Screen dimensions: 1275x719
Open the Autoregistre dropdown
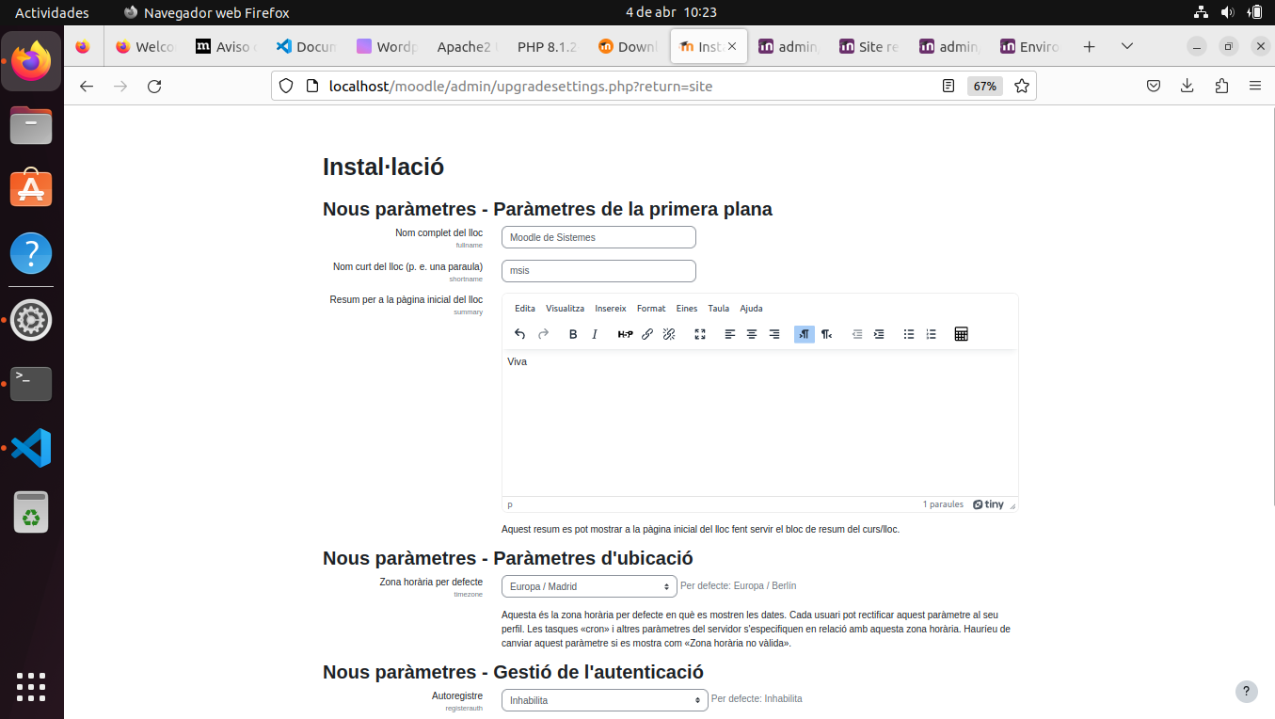coord(604,699)
